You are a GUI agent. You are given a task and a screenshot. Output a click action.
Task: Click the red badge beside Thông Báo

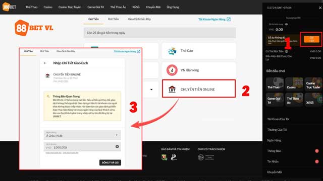[x=317, y=151]
